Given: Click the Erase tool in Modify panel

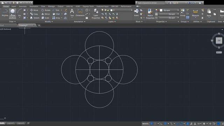Looking at the screenshot, I should coord(65,10).
